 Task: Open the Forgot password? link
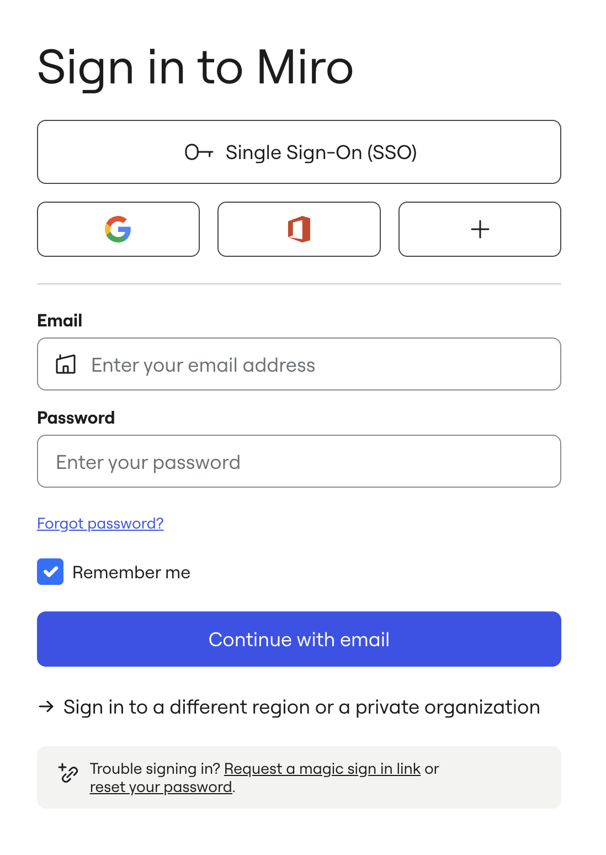pyautogui.click(x=100, y=523)
